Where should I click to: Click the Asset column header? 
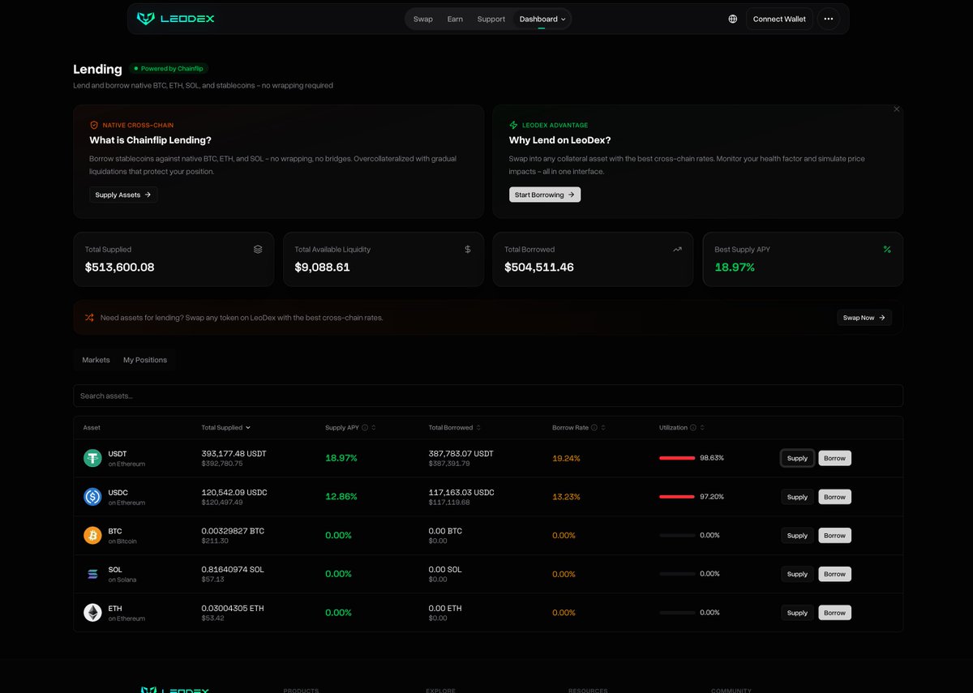[x=92, y=427]
